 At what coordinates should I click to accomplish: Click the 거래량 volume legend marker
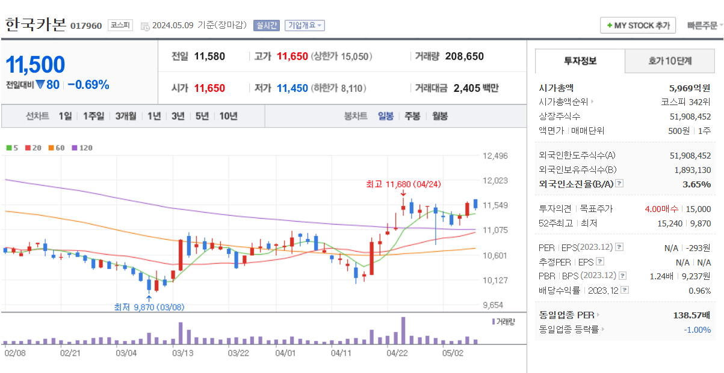(504, 321)
